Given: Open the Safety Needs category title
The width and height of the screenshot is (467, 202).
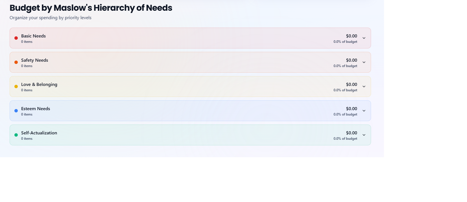Looking at the screenshot, I should click(x=34, y=60).
